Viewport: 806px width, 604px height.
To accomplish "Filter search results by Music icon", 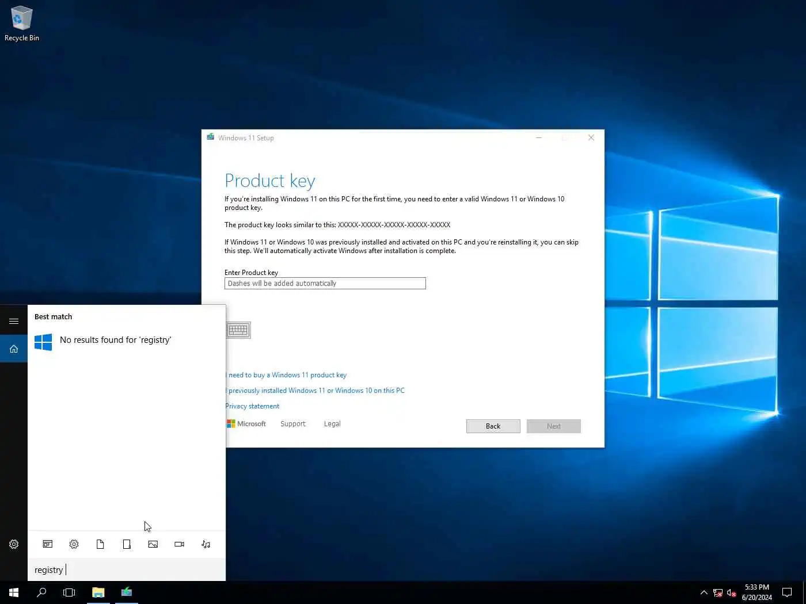I will [206, 544].
